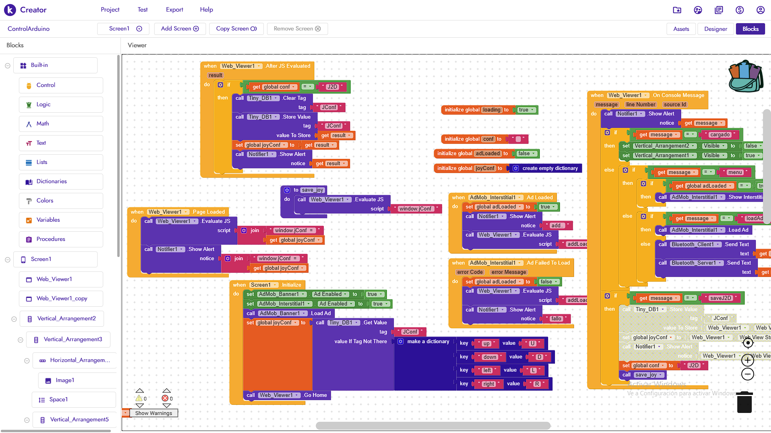Click the Remove Screen button
The image size is (771, 433).
297,29
